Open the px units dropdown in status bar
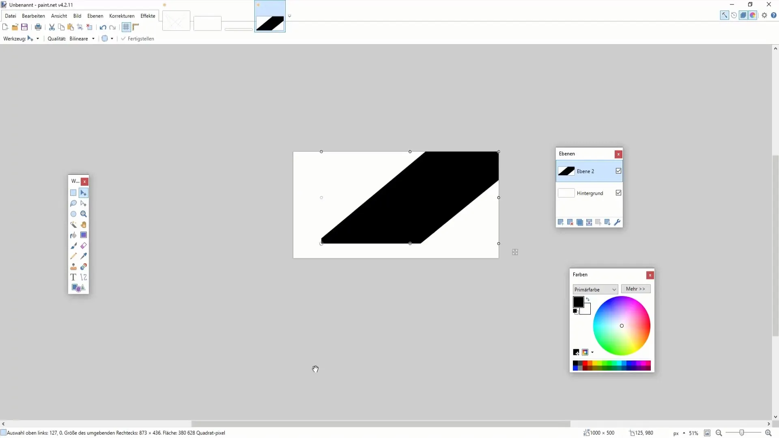 [x=679, y=433]
